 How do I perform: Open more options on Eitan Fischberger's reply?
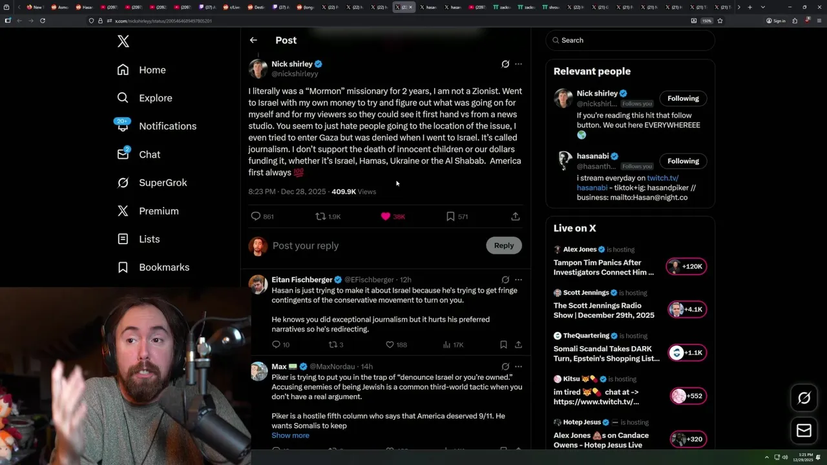[x=518, y=280]
